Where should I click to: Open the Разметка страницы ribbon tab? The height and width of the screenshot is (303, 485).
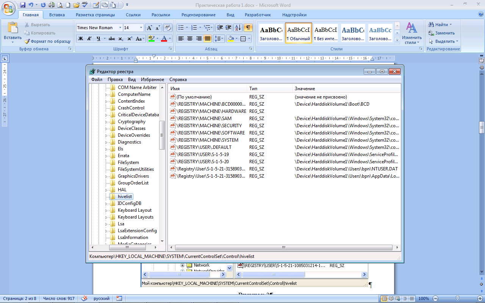pos(95,15)
